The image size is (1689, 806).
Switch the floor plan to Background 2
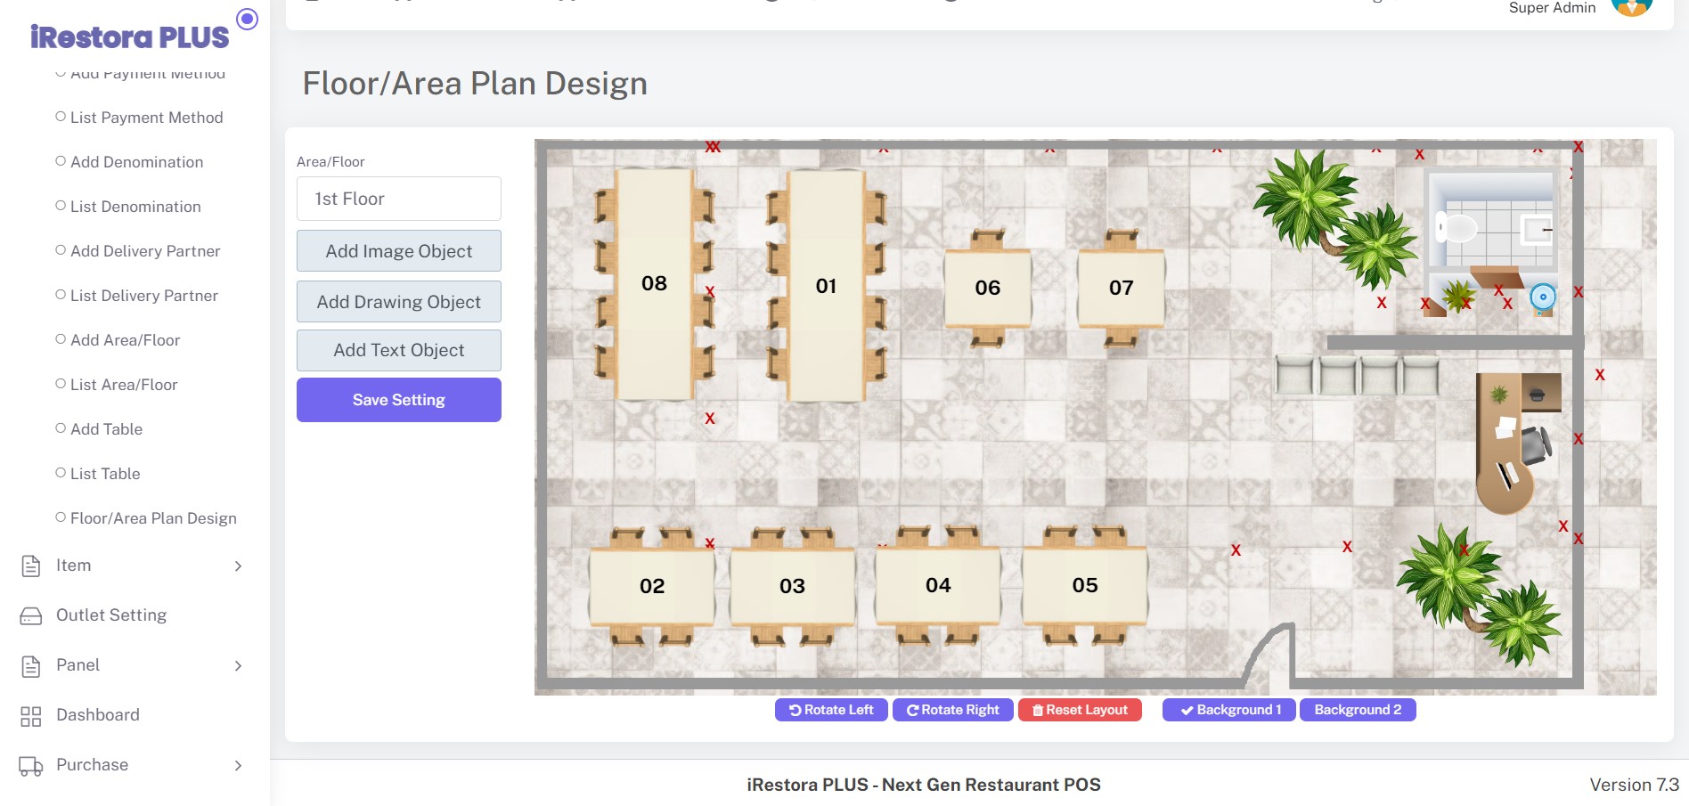(1357, 710)
